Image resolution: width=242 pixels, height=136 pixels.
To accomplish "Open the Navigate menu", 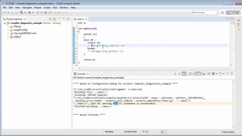I will 27,8.
